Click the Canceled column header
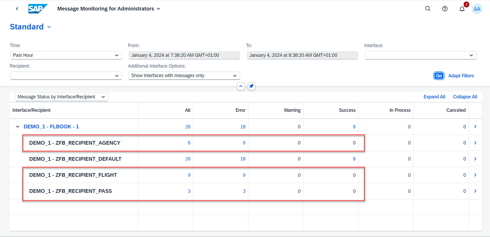This screenshot has width=490, height=237. pyautogui.click(x=441, y=110)
